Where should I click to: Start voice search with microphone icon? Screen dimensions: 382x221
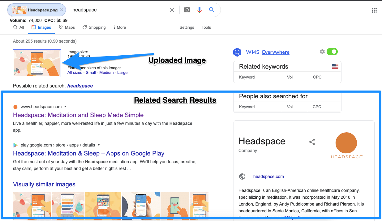[200, 10]
